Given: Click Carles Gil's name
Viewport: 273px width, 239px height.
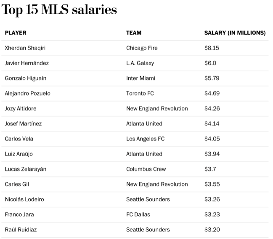Looking at the screenshot, I should [x=17, y=184].
